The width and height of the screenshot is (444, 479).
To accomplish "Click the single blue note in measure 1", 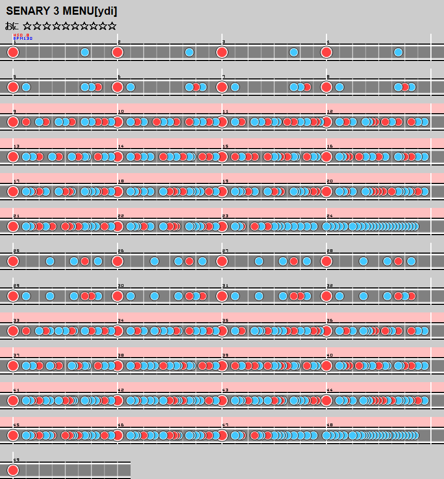I will [85, 52].
